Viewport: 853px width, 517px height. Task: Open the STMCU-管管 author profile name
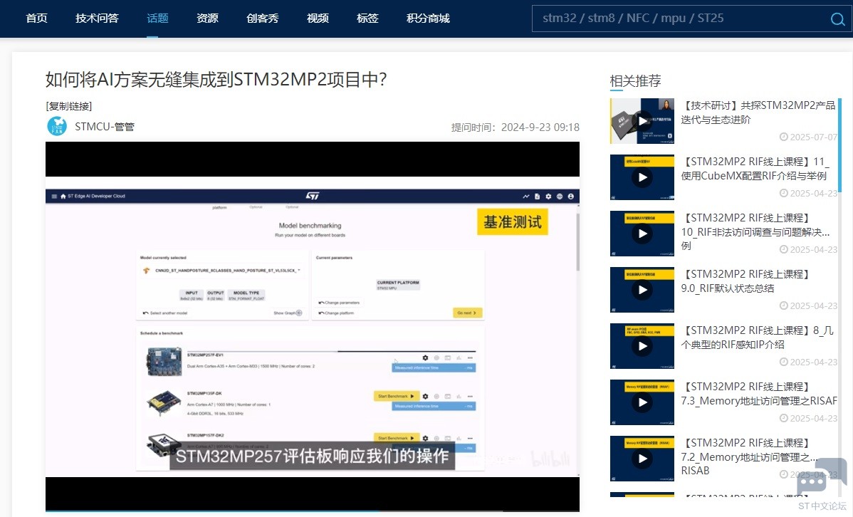[105, 126]
